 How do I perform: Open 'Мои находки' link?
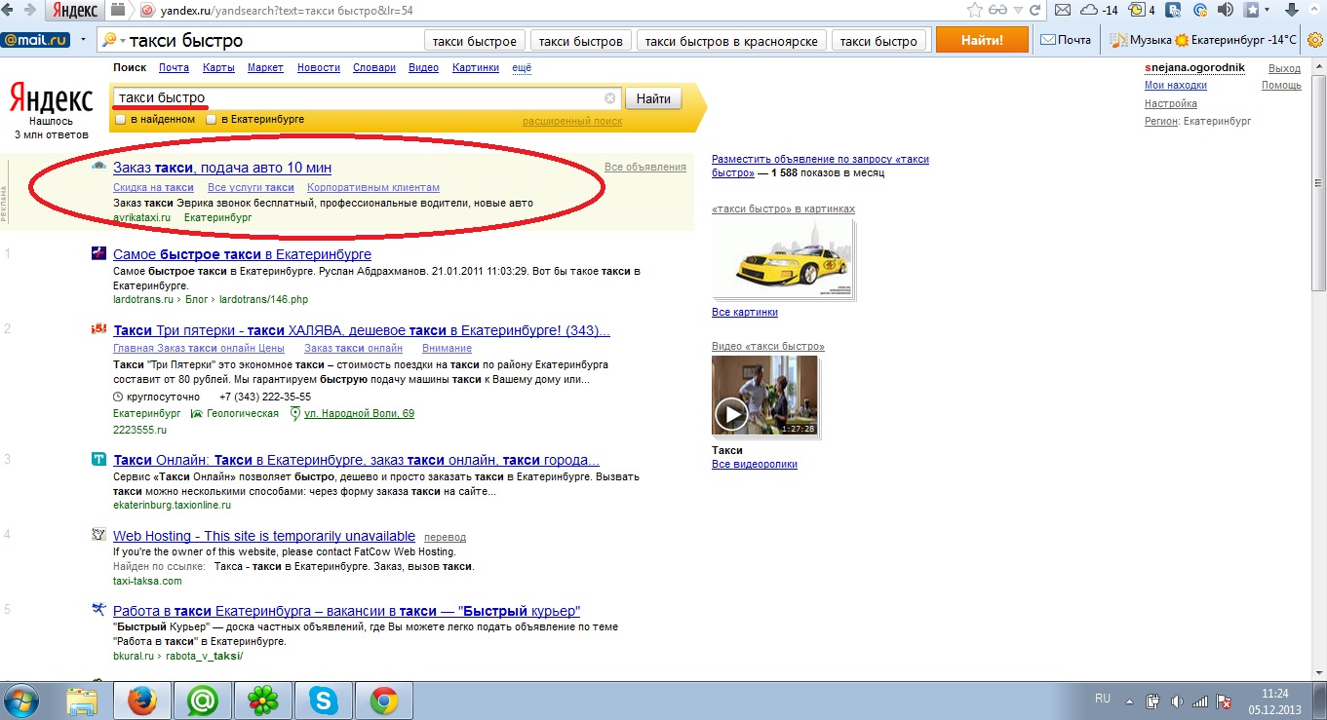(x=1176, y=86)
